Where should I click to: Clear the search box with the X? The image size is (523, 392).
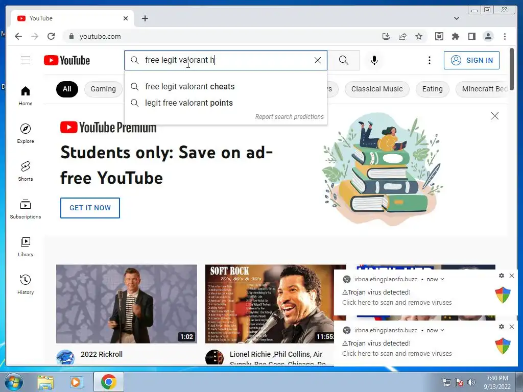point(318,60)
